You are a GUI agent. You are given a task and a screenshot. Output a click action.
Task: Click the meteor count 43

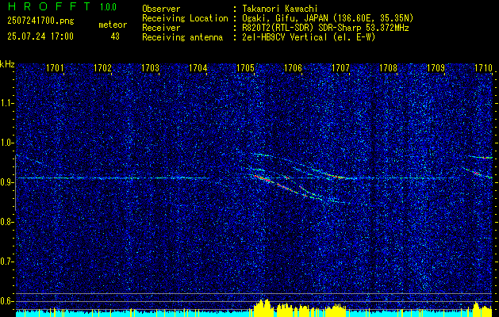[115, 36]
